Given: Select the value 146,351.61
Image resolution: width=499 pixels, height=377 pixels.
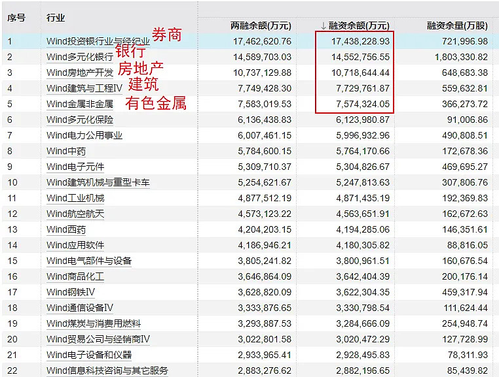Looking at the screenshot, I should (x=465, y=229).
